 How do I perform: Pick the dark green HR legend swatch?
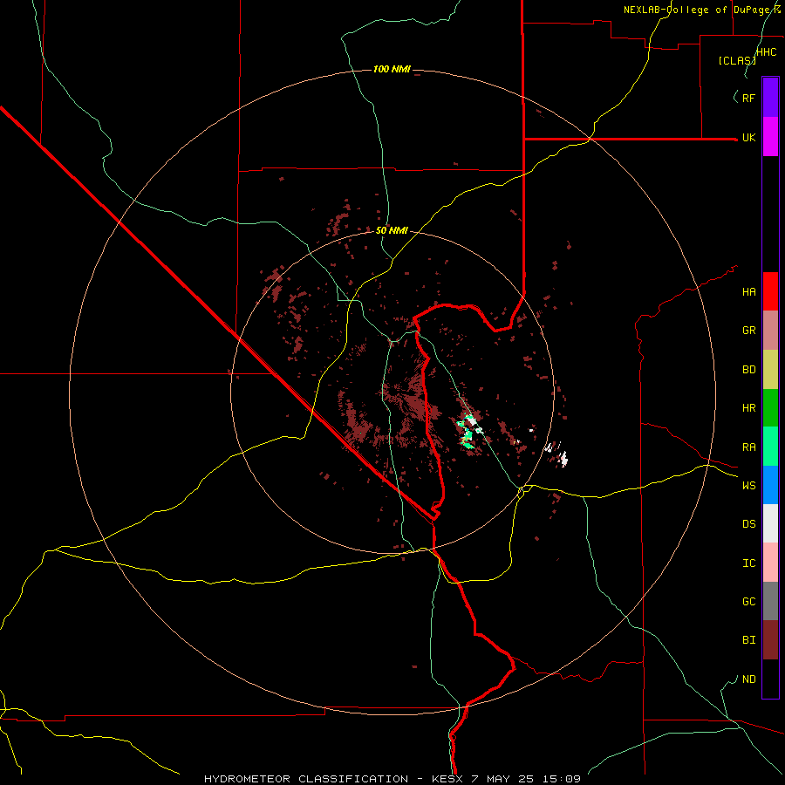tap(770, 408)
